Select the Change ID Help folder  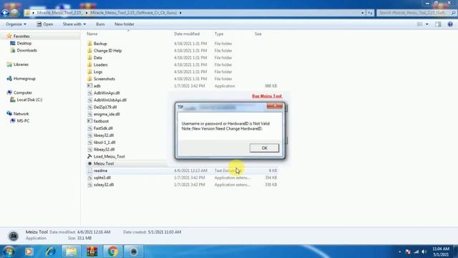(x=107, y=51)
